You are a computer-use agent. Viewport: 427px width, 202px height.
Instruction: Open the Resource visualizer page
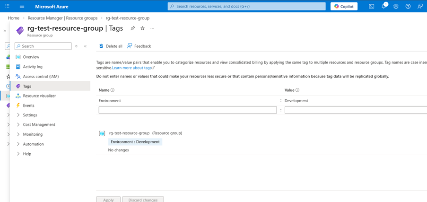(39, 96)
